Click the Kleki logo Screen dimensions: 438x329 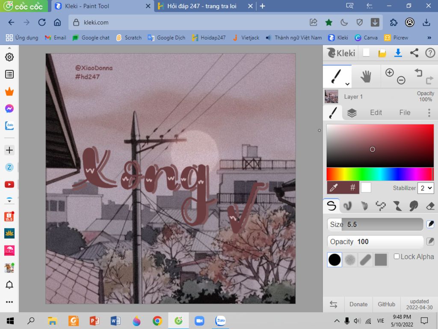[x=341, y=53]
